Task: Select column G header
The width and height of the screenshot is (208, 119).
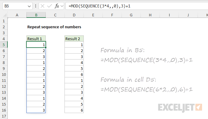Action: click(x=131, y=15)
